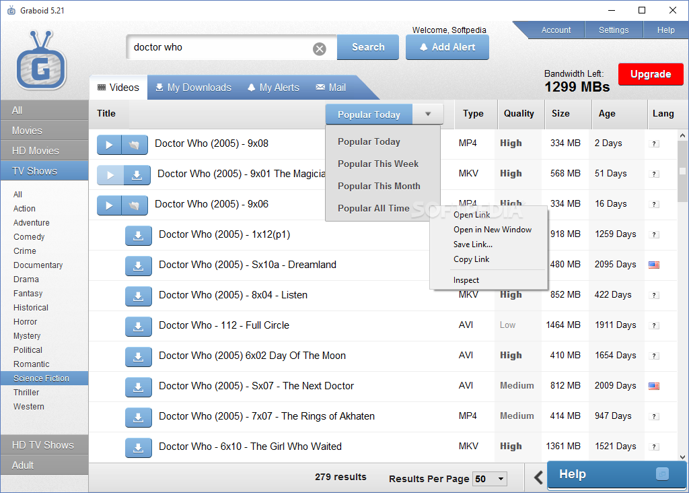Select Science Fiction genre
The height and width of the screenshot is (493, 689).
[x=44, y=379]
